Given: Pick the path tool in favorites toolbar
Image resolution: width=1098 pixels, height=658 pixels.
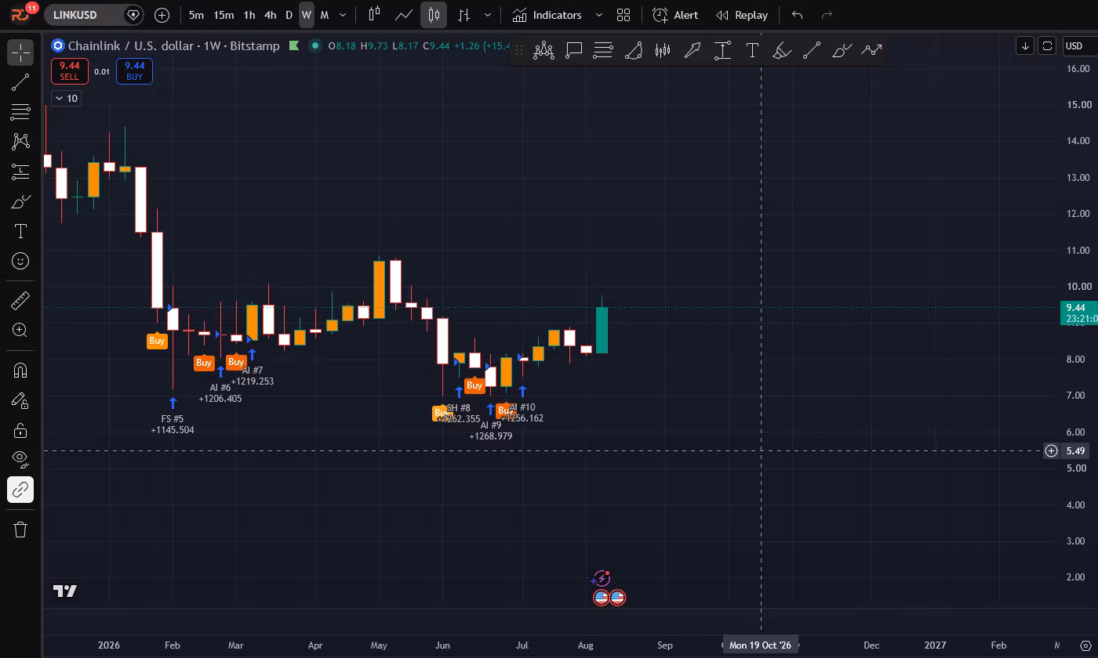Looking at the screenshot, I should click(x=871, y=50).
